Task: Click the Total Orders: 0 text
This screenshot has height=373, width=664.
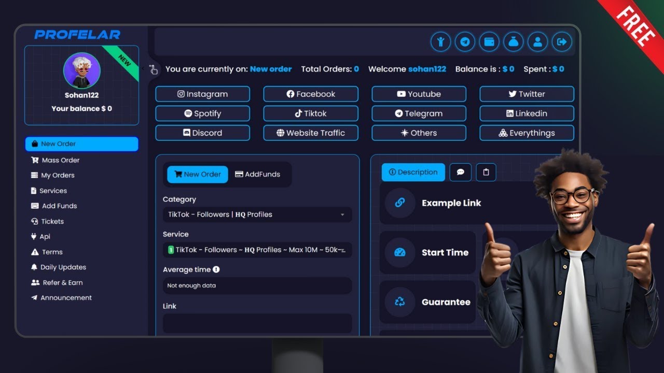Action: pyautogui.click(x=330, y=69)
